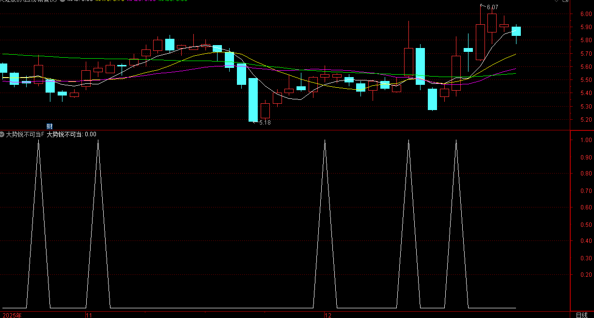Click the 5.80 price axis value
This screenshot has width=594, height=318.
point(586,40)
